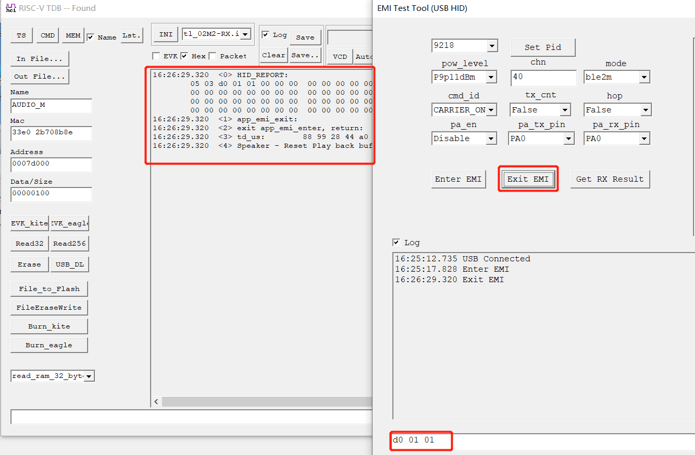Screen dimensions: 695x455
Task: Click the Exit EMI button
Action: point(528,179)
